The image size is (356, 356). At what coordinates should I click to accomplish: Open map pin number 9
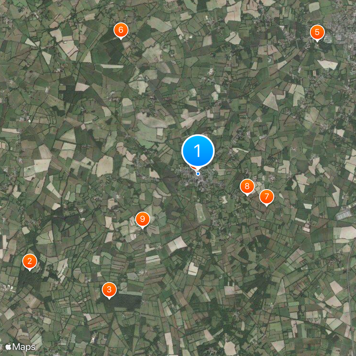tap(142, 219)
